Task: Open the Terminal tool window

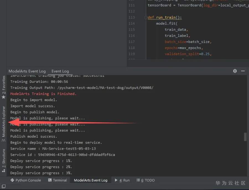Action: [58, 180]
